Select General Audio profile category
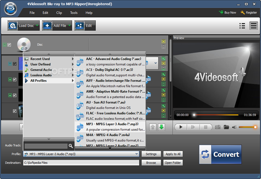This screenshot has height=179, width=261. pyautogui.click(x=49, y=70)
